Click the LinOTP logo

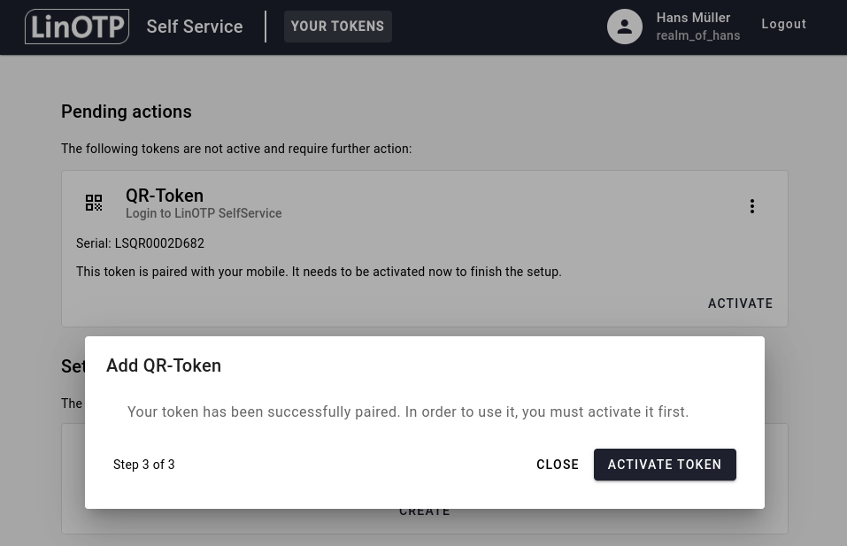pos(77,27)
